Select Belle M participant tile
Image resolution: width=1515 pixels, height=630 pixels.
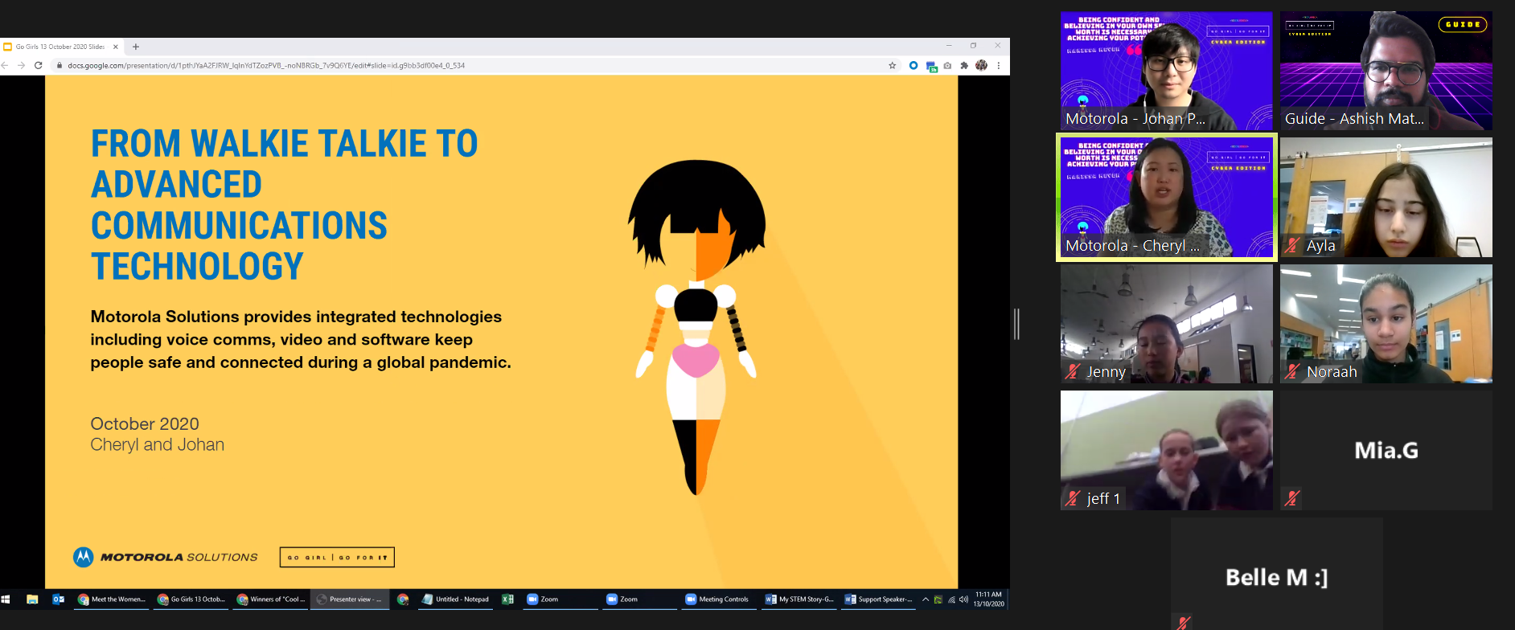click(1276, 574)
